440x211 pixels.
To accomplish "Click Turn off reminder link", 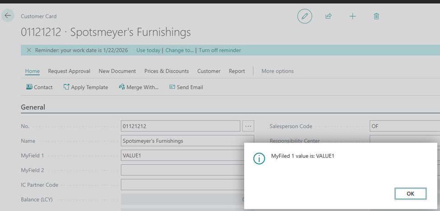I will (x=220, y=50).
